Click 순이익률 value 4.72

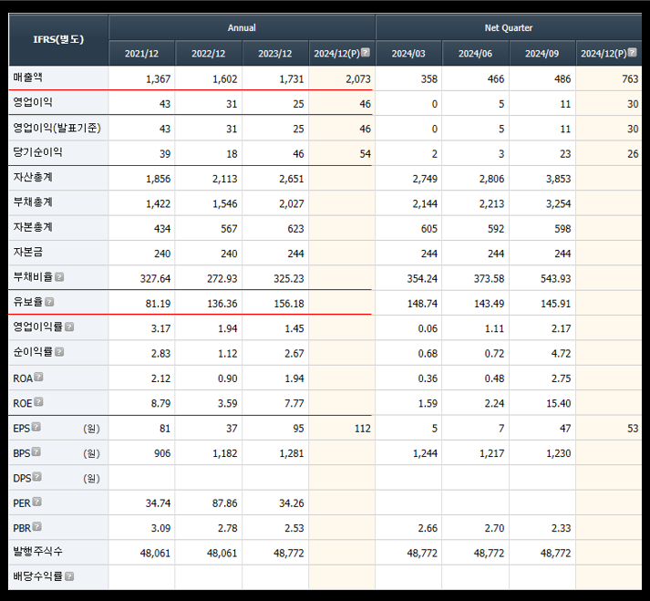pos(561,353)
